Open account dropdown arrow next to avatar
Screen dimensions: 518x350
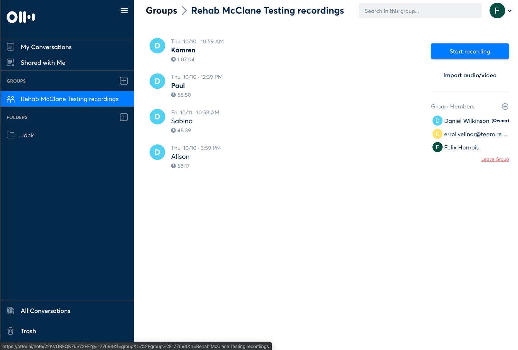[x=510, y=11]
